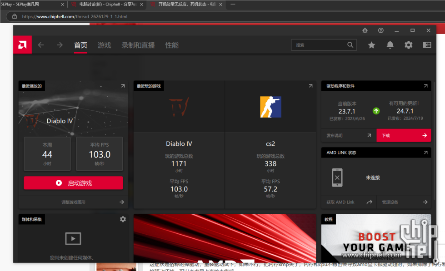Click the 未连接 status text

(373, 178)
